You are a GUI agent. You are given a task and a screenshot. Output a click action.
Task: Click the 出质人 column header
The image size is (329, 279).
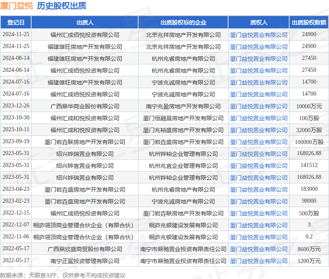85,22
